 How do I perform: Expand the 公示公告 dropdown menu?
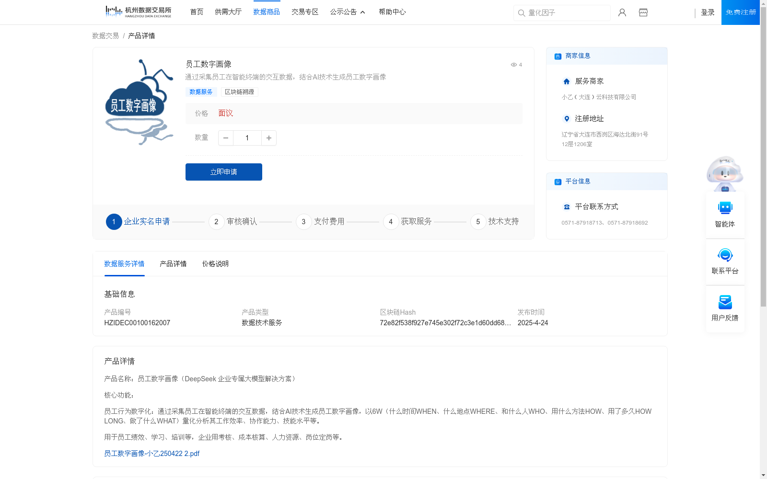(x=348, y=12)
